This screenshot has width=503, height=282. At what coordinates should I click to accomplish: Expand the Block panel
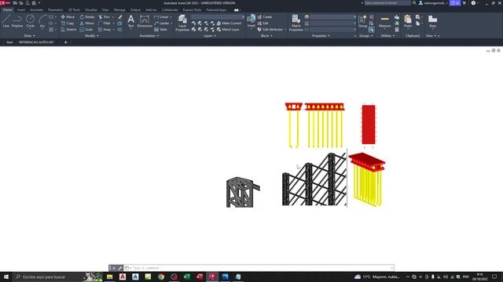[266, 36]
